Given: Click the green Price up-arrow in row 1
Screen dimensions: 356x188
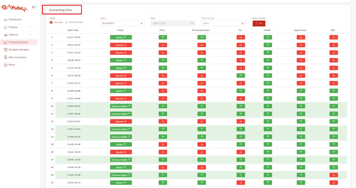Looking at the screenshot, I should 163,37.
